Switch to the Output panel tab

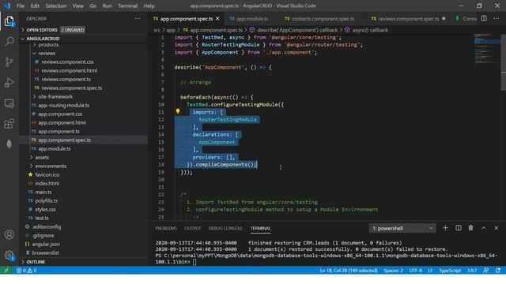click(192, 228)
